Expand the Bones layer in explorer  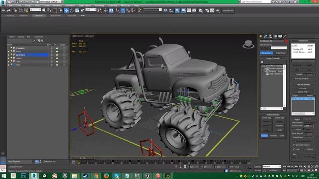[8, 52]
